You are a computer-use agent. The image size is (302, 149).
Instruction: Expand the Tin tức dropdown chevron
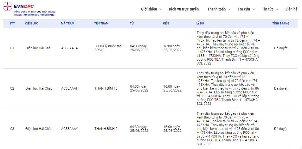click(x=277, y=9)
